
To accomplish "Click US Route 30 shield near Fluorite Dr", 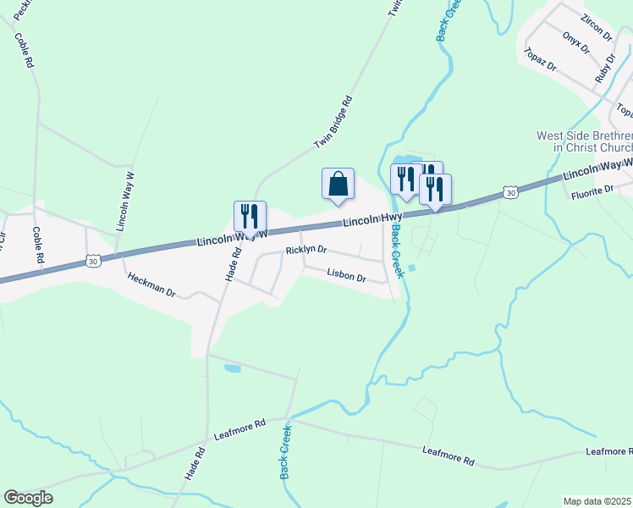I will [x=510, y=193].
